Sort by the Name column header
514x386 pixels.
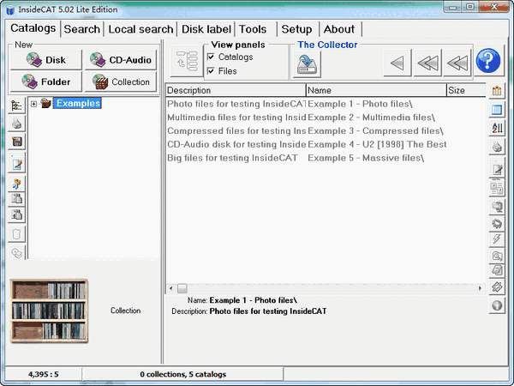tap(376, 90)
